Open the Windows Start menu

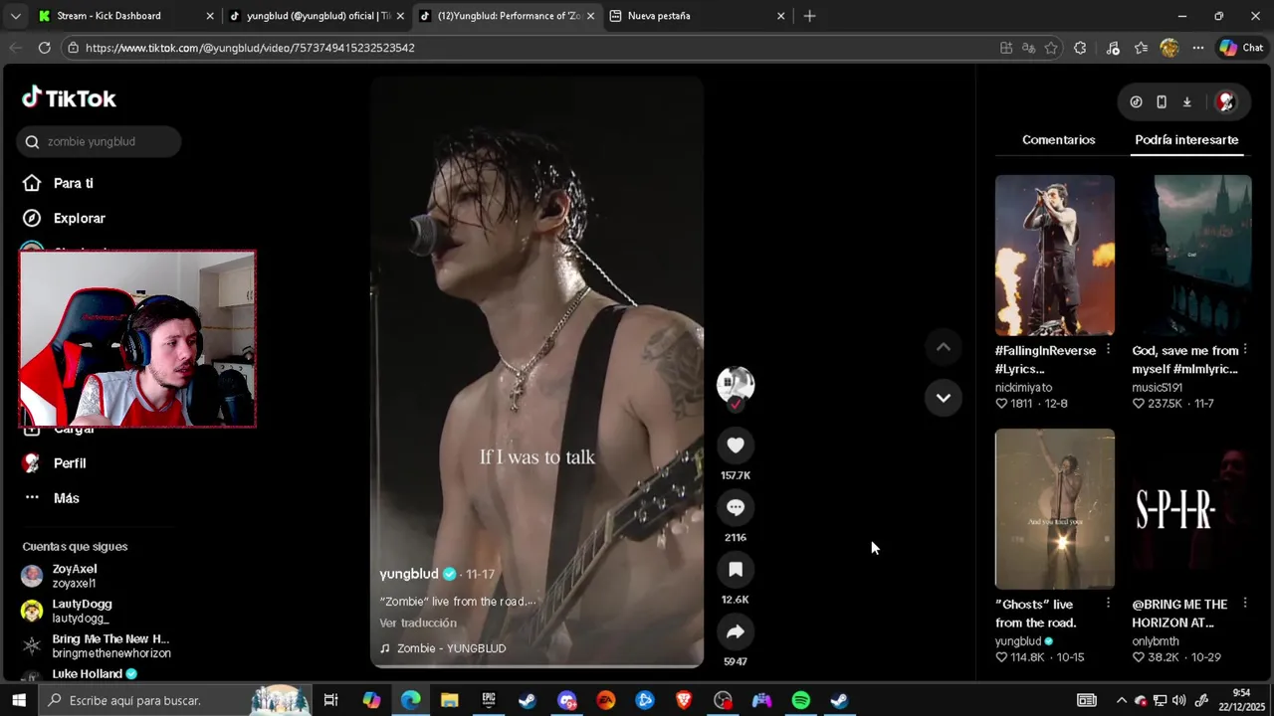tap(18, 700)
